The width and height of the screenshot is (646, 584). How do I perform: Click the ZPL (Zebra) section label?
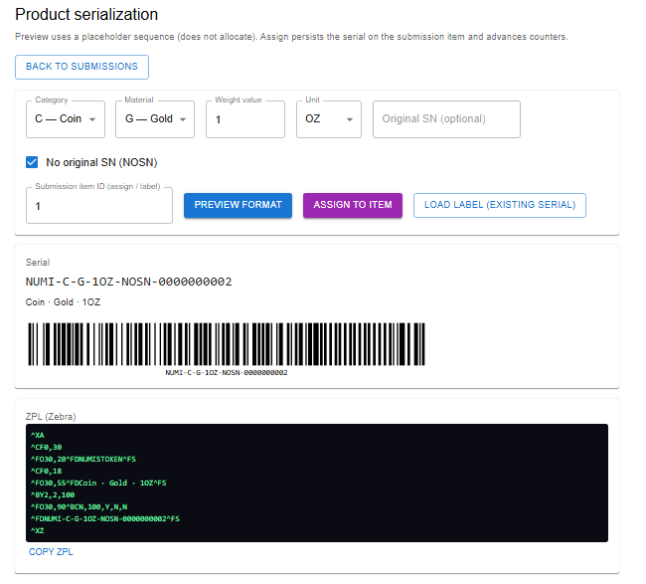coord(51,417)
